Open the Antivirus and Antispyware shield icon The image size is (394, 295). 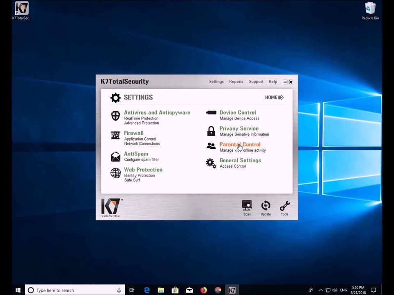pos(115,116)
